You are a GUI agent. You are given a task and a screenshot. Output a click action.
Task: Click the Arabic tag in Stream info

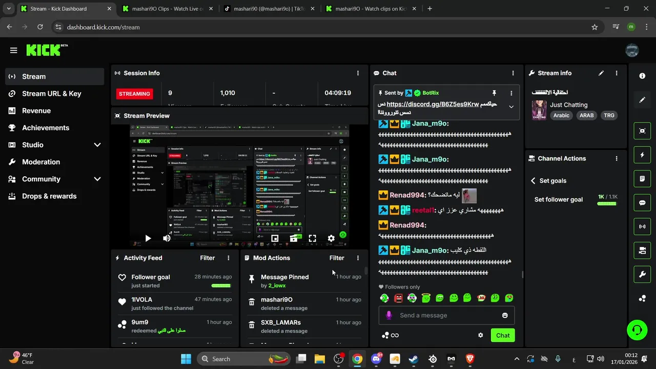561,115
